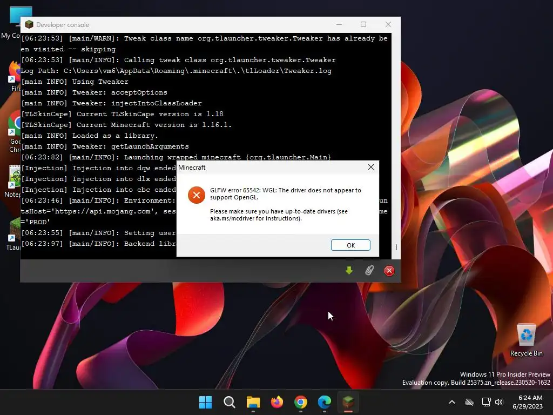Open the Windows Start menu
Image resolution: width=553 pixels, height=415 pixels.
[x=205, y=402]
